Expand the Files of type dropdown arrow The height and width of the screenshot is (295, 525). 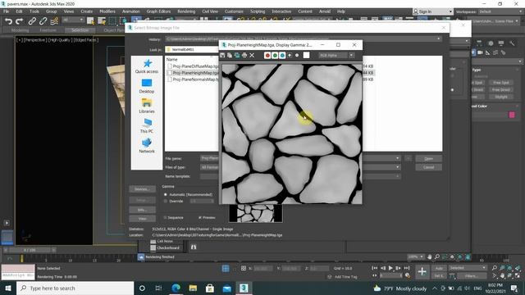[x=397, y=167]
